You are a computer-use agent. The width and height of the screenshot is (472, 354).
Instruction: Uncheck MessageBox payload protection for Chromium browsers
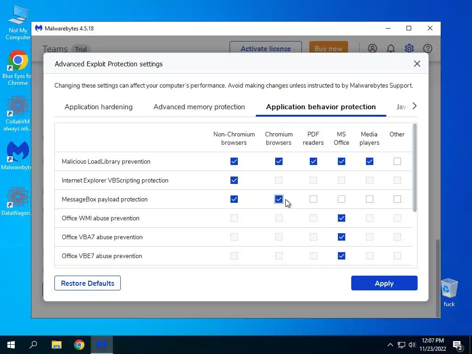[279, 199]
